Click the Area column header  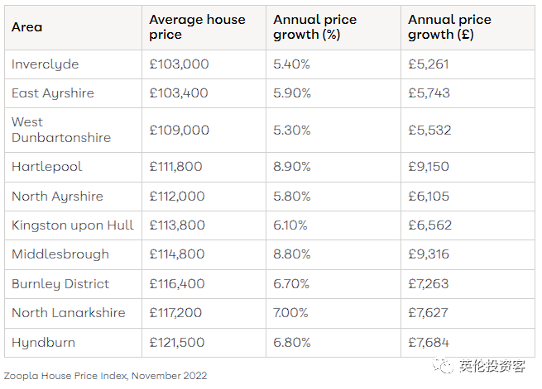[x=27, y=27]
